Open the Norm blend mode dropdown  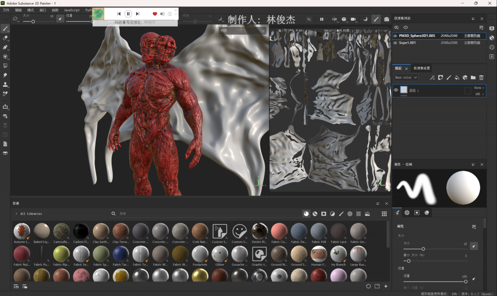point(479,88)
